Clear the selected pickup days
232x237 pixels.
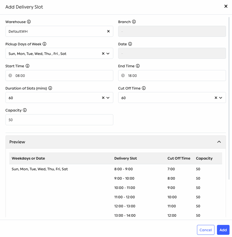[103, 54]
